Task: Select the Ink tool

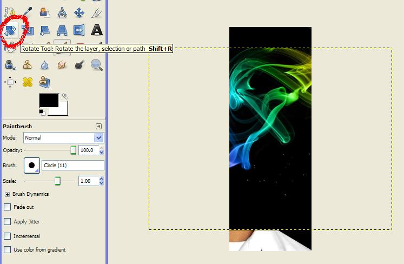Action: coord(10,65)
